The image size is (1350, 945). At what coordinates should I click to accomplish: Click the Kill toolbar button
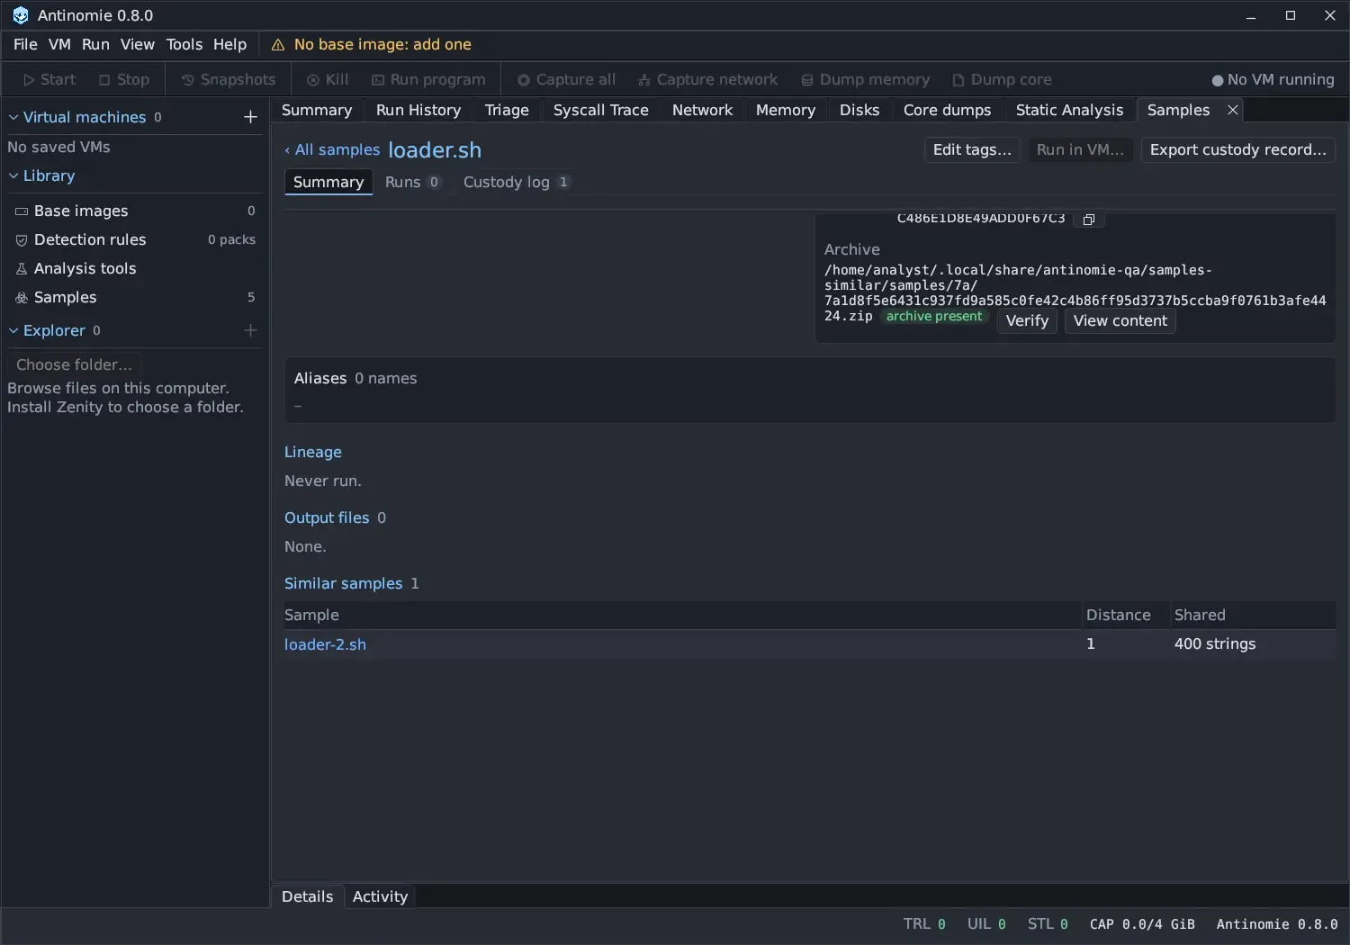click(x=328, y=79)
